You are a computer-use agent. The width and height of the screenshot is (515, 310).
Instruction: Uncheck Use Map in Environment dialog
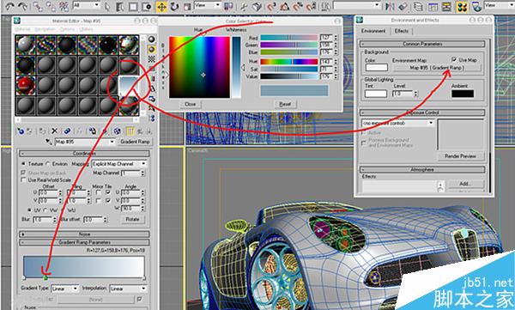point(454,60)
